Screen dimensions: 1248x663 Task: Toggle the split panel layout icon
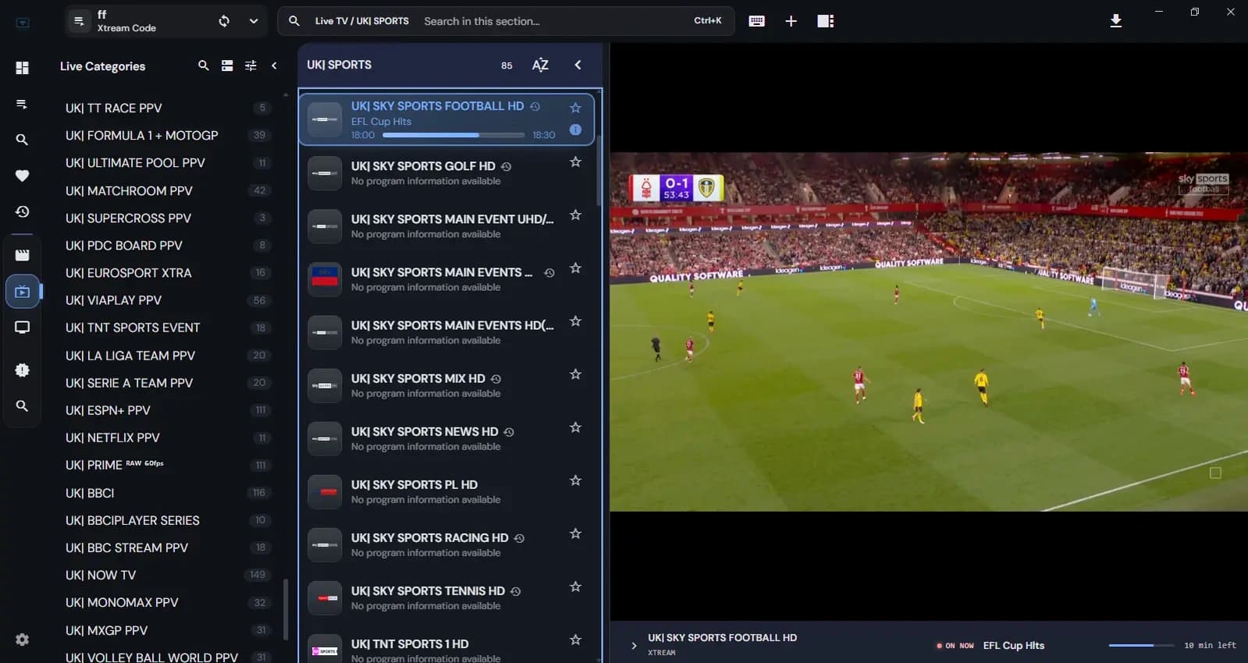pyautogui.click(x=825, y=21)
